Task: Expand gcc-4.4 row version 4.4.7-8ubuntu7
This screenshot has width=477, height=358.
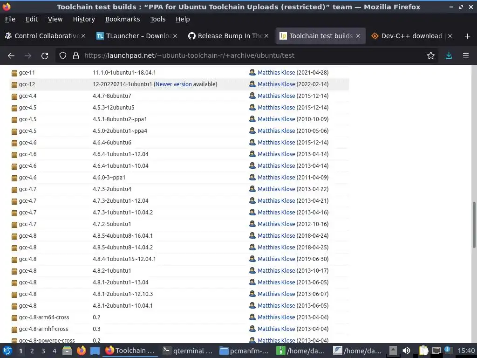Action: (x=179, y=96)
